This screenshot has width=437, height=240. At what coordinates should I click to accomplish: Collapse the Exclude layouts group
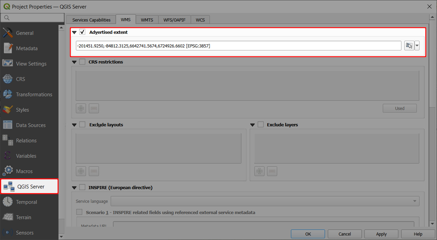click(74, 125)
